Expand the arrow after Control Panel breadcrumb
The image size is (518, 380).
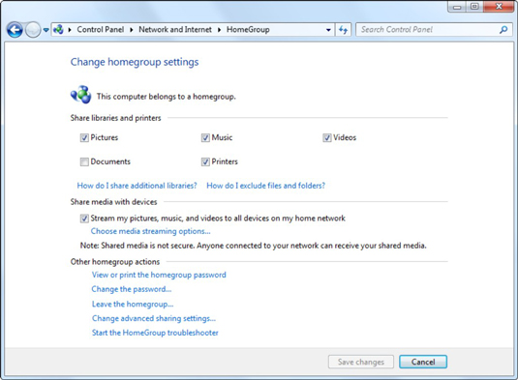click(x=131, y=30)
